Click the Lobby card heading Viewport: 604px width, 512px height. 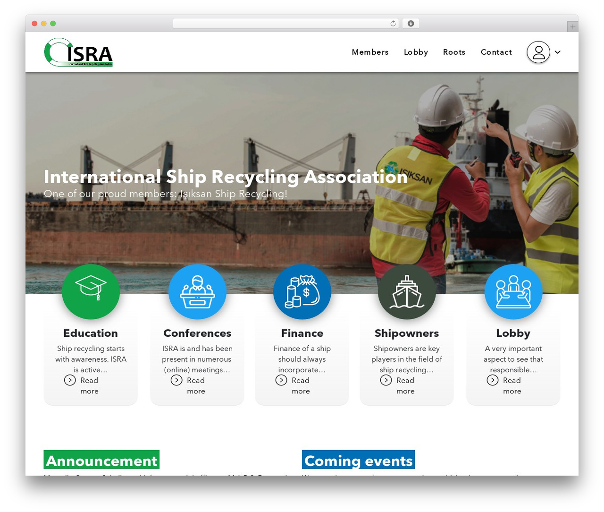(513, 333)
